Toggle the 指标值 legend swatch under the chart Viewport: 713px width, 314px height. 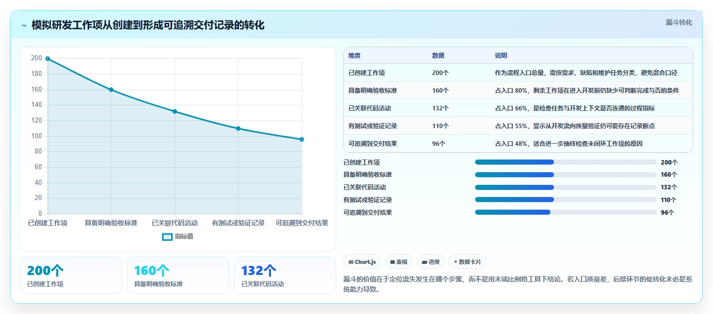(x=167, y=237)
